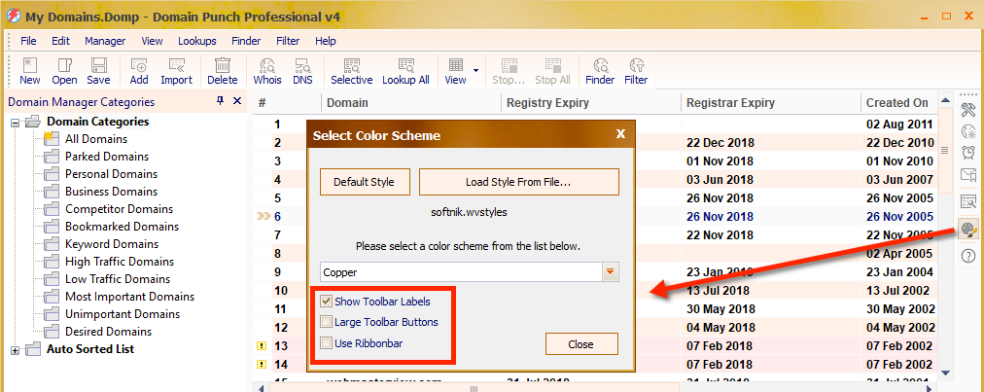Select Business Domains category
The image size is (984, 392).
click(x=111, y=192)
